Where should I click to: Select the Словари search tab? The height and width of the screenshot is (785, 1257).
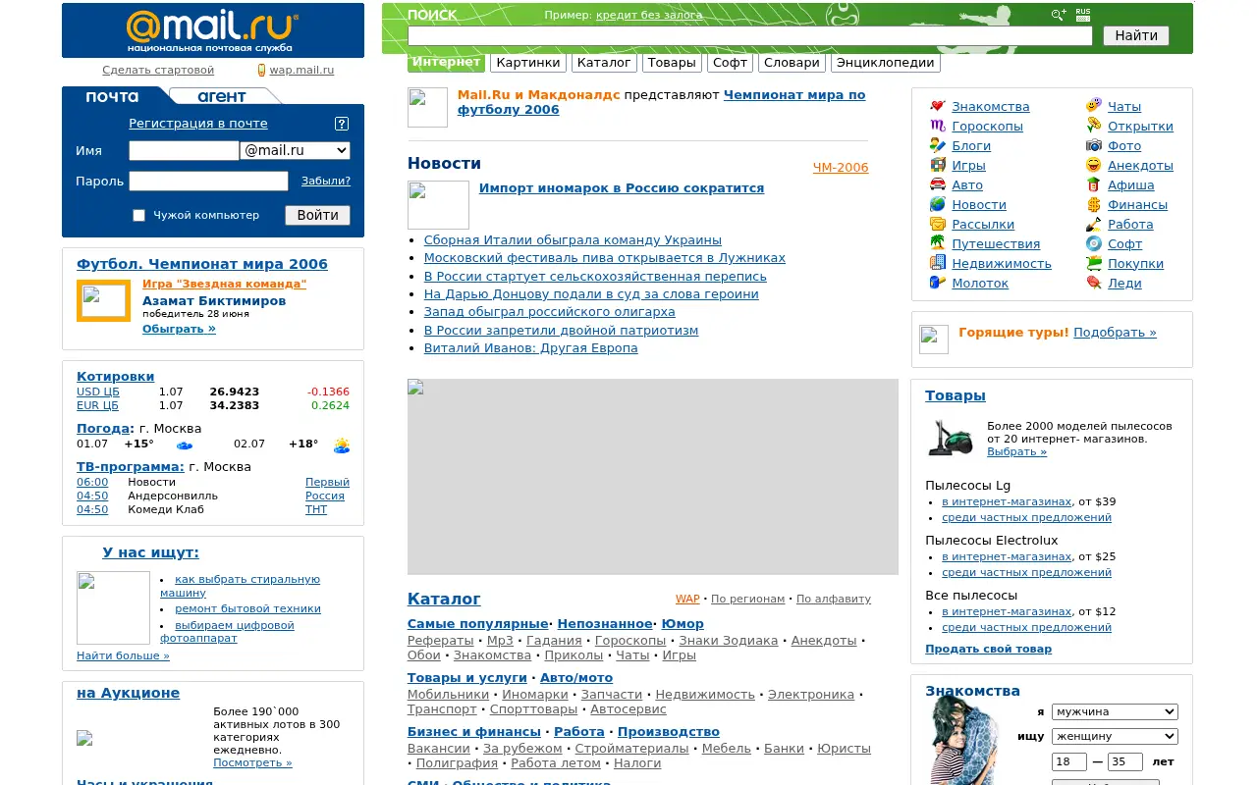[792, 63]
